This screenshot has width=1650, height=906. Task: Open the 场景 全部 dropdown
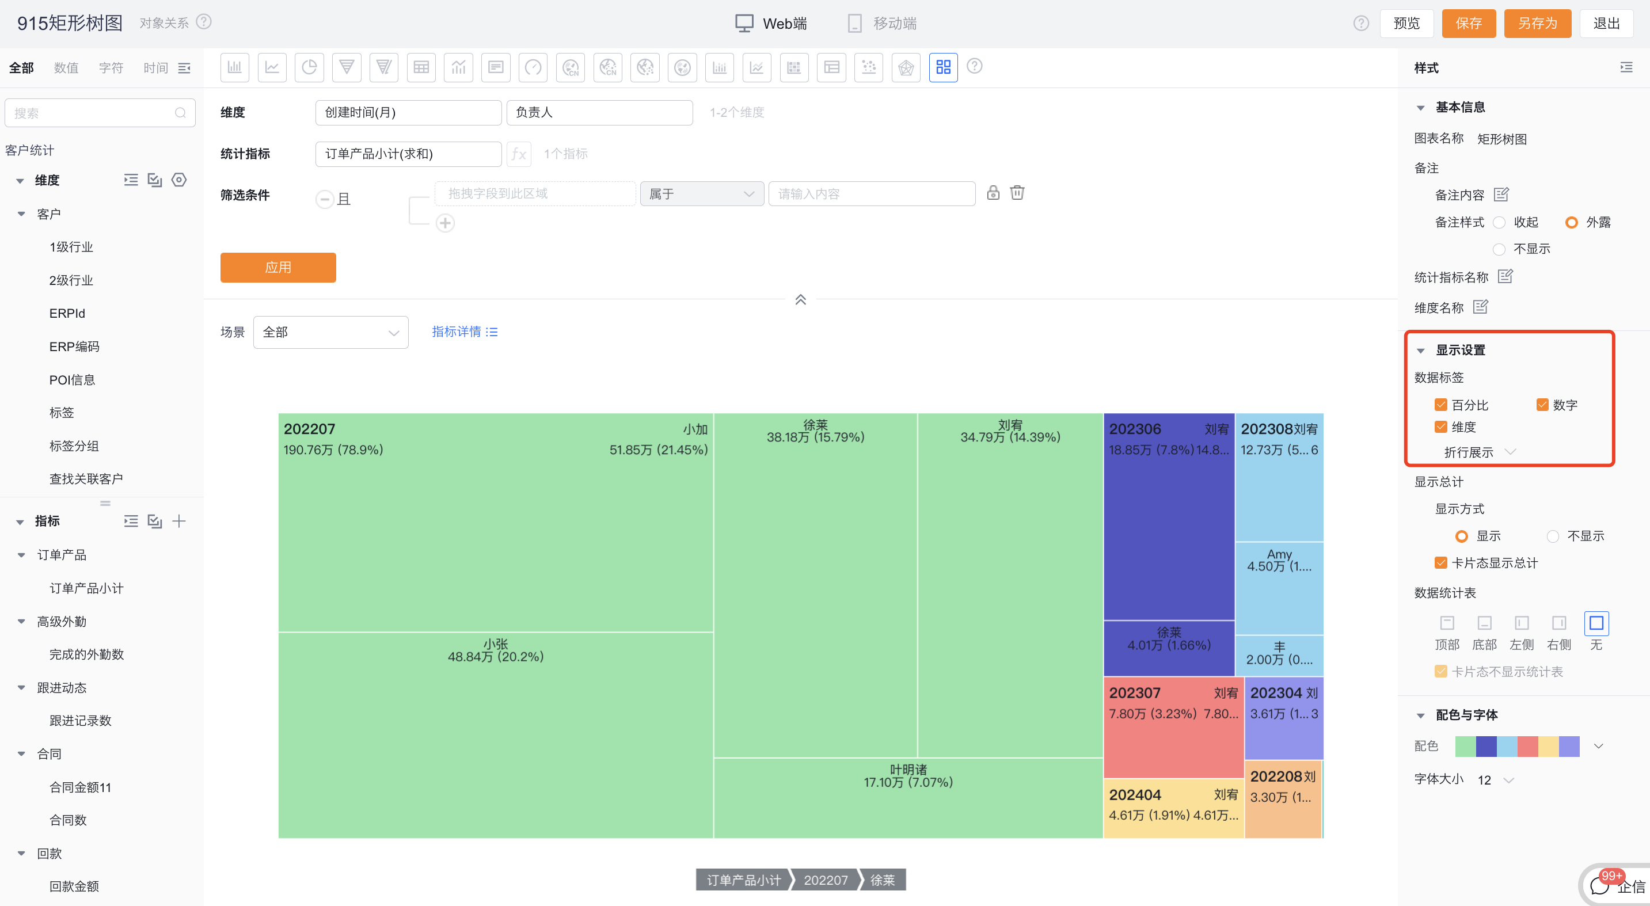[x=330, y=332]
